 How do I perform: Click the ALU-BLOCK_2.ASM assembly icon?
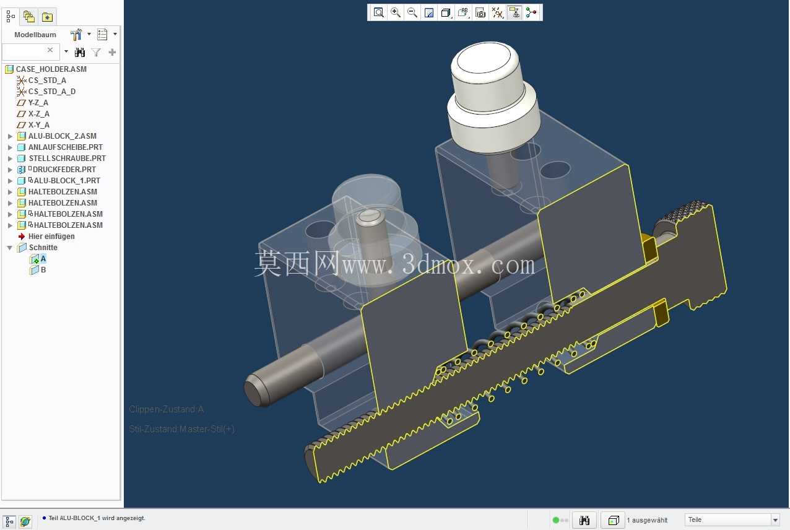(x=22, y=136)
